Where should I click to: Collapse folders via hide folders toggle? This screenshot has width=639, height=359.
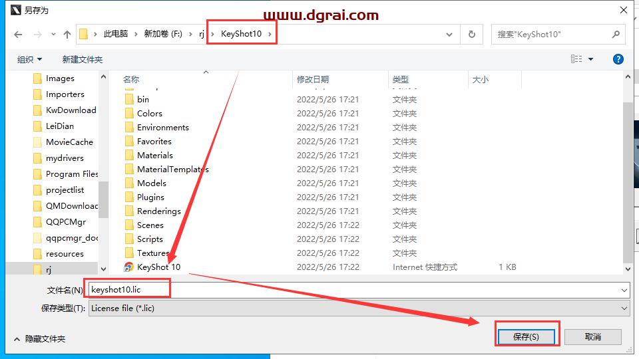coord(39,339)
